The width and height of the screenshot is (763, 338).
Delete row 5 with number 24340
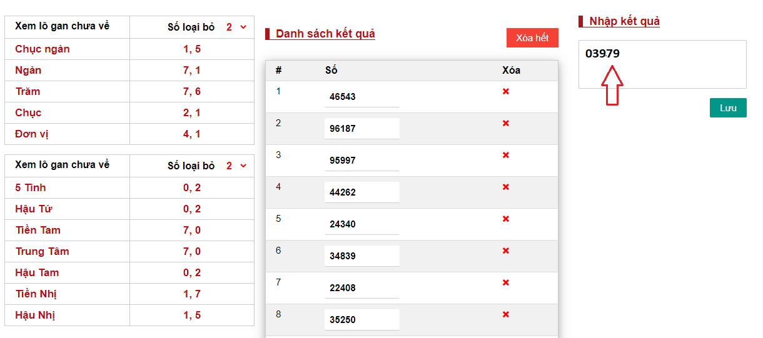click(506, 219)
